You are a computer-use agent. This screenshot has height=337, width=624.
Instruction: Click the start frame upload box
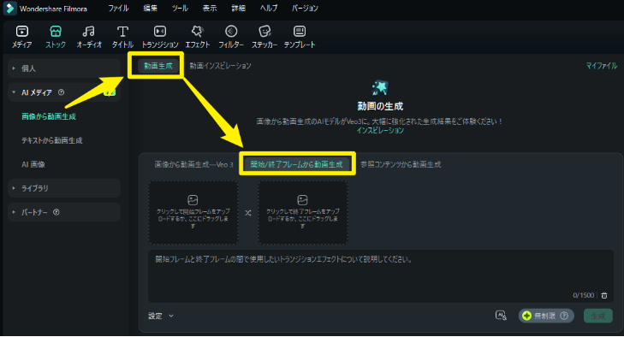pos(193,213)
